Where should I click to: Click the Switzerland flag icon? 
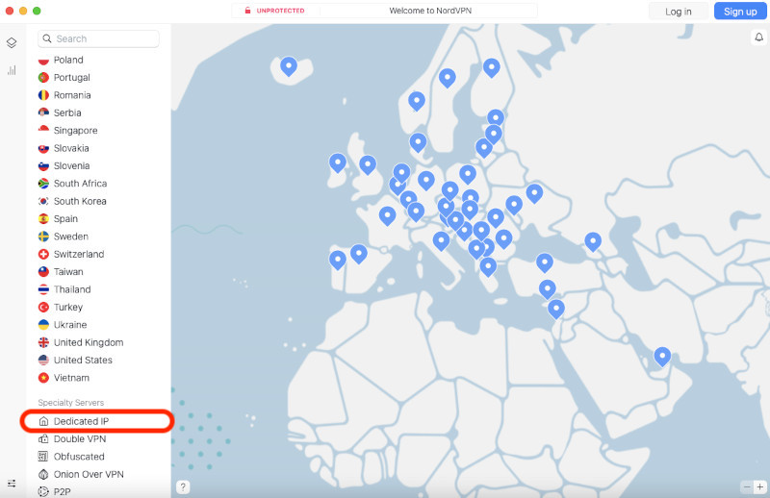coord(43,254)
